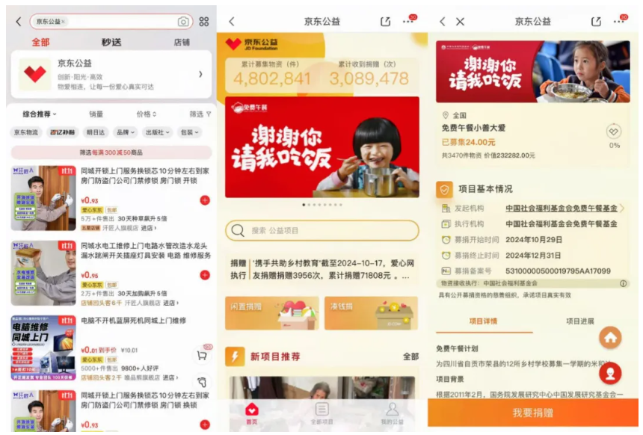Sort results by 销量
Screen dimensions: 643x435
96,114
